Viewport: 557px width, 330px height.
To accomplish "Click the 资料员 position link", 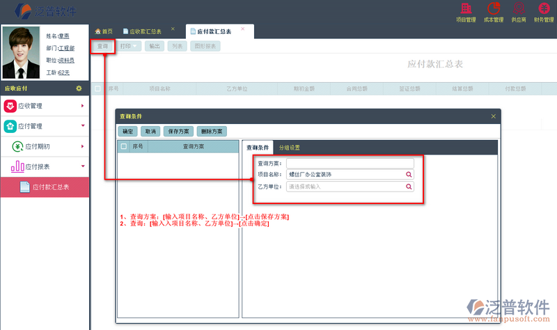I will 66,61.
